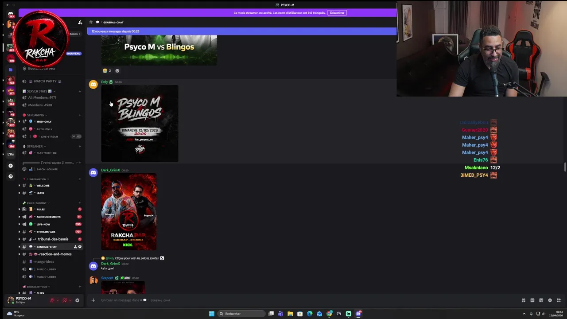Add a channel to SERVER STATS category
567x319 pixels.
tap(80, 91)
